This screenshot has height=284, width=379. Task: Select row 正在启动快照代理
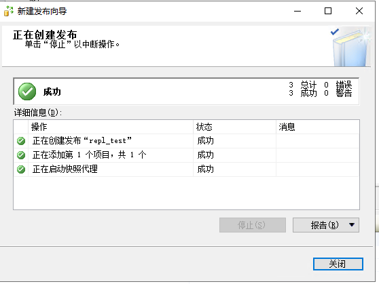tap(186, 169)
